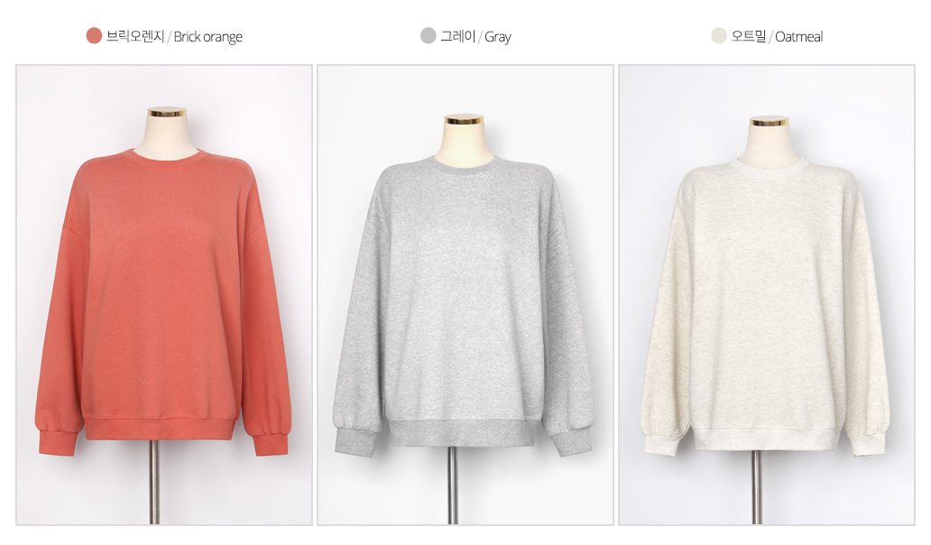Click the Brick orange color swatch circle
The image size is (931, 545).
coord(94,35)
